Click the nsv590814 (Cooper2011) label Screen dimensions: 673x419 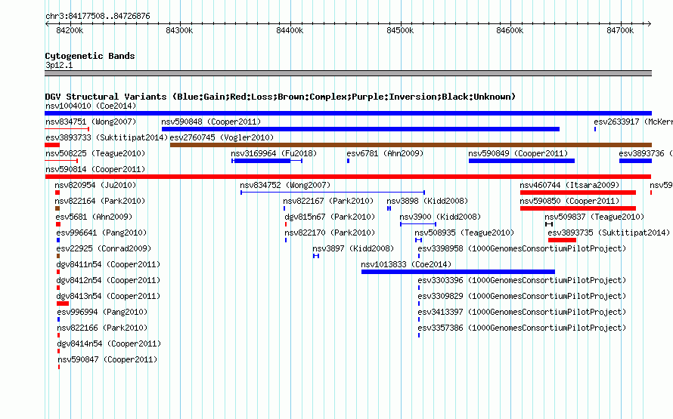95,169
